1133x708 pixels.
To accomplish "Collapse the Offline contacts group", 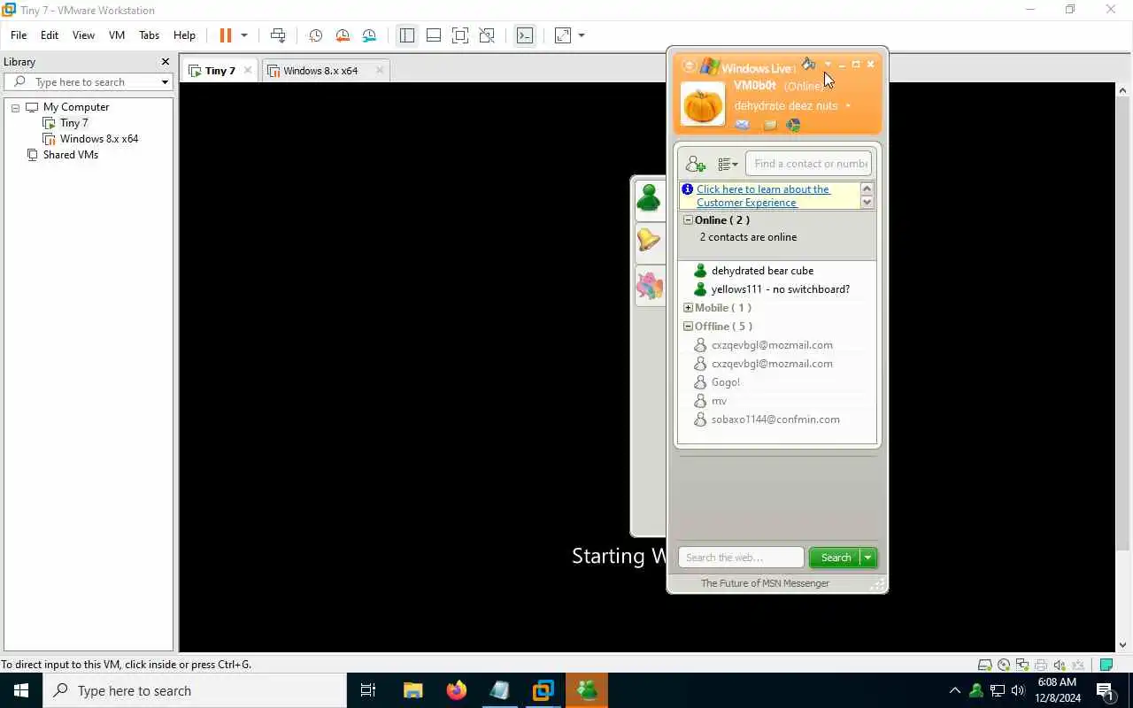I will 688,327.
